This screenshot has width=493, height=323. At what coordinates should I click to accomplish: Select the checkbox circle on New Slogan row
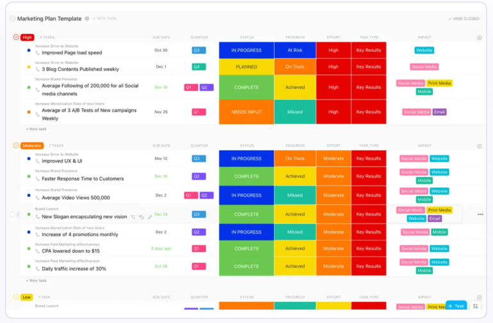point(13,214)
